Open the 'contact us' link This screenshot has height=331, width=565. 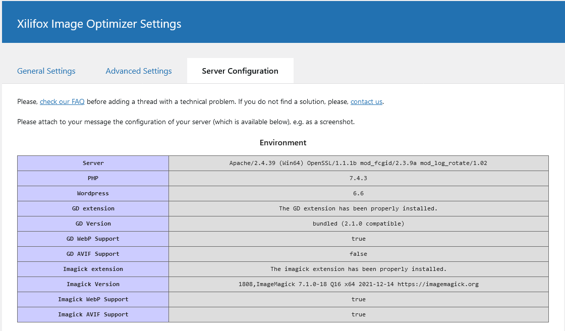coord(366,102)
